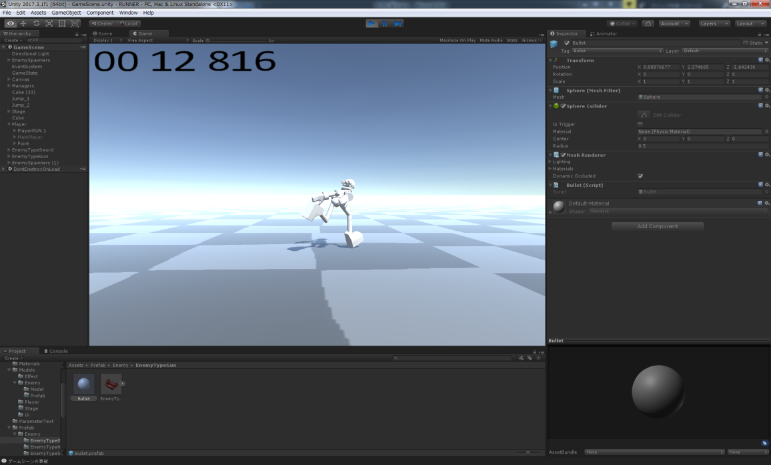The image size is (771, 465).
Task: Open Transform component gear settings
Action: coord(766,60)
